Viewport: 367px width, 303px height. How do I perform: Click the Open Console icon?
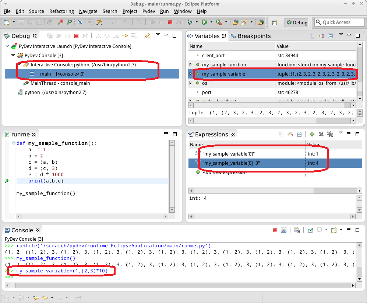pyautogui.click(x=334, y=230)
